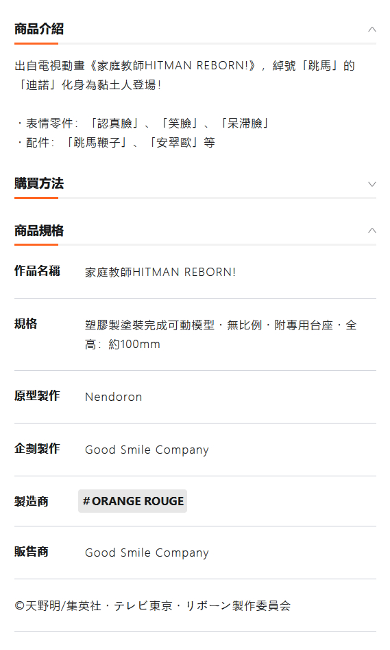Viewport: 390px width, 650px height.
Task: Click Good Smile Company in 企劃製作 row
Action: point(147,450)
